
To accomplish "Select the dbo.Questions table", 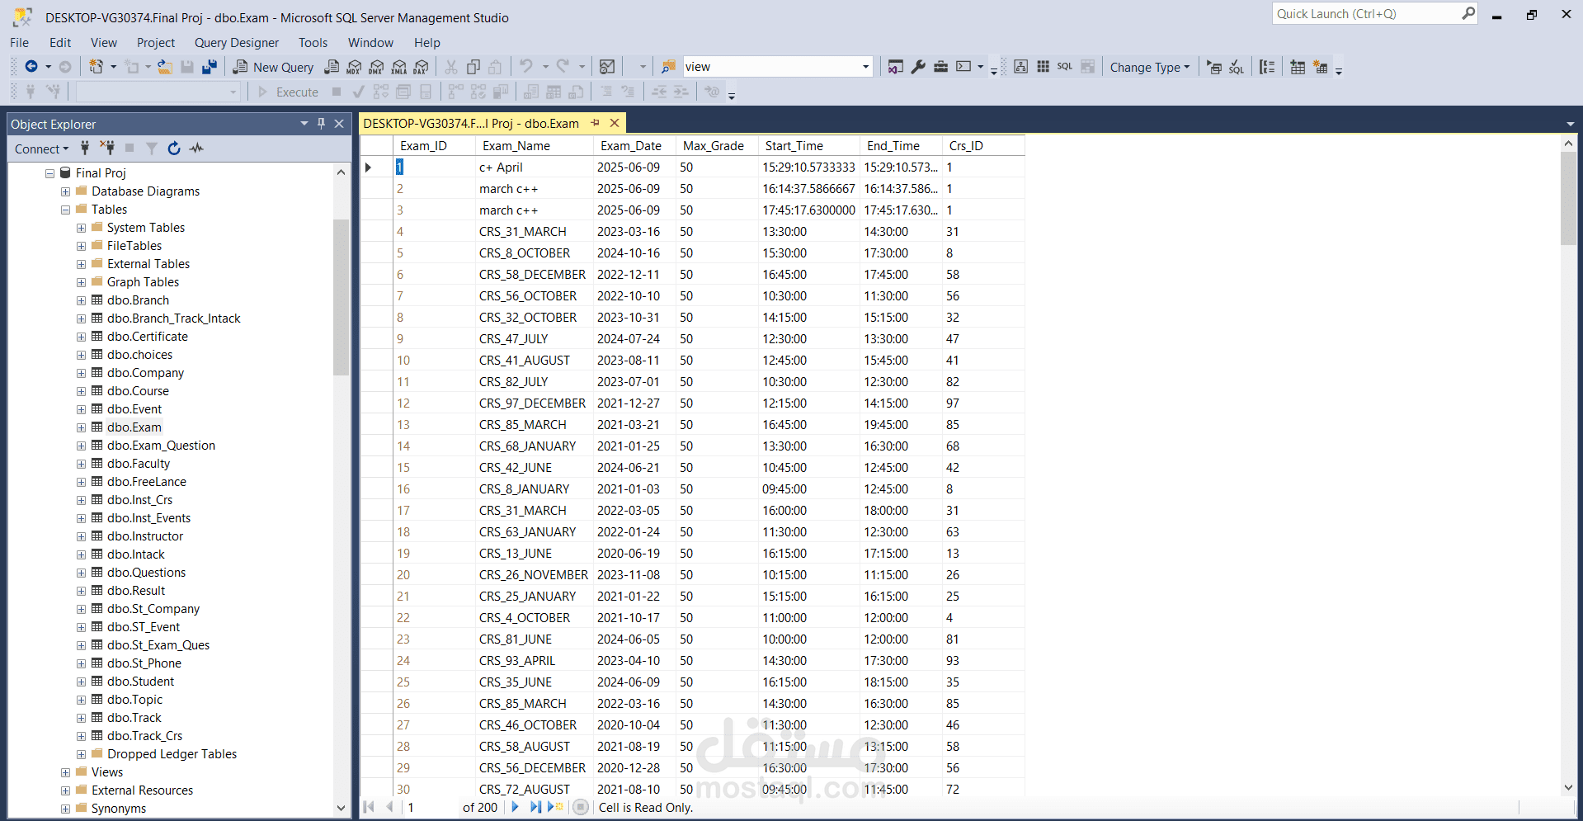I will click(x=146, y=573).
